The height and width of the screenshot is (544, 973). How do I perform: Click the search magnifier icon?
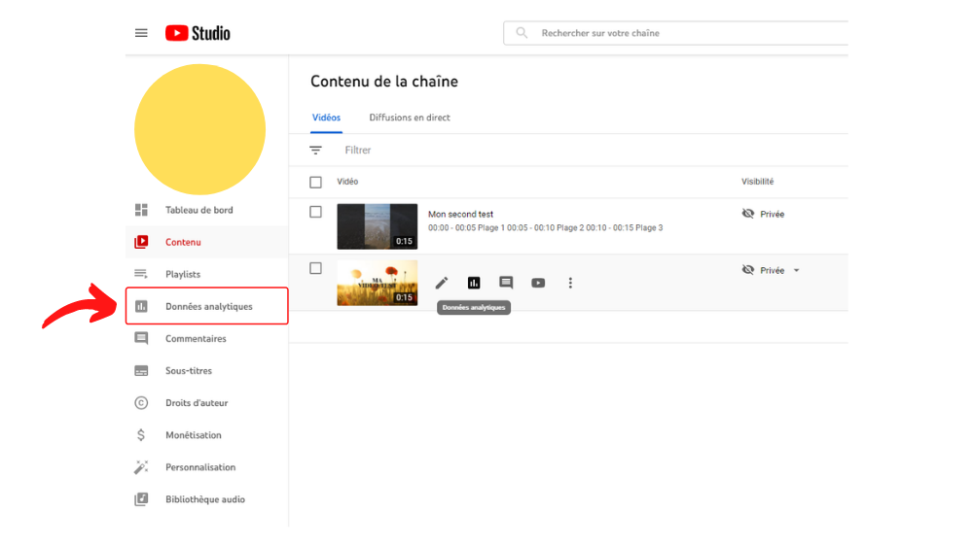[x=522, y=33]
